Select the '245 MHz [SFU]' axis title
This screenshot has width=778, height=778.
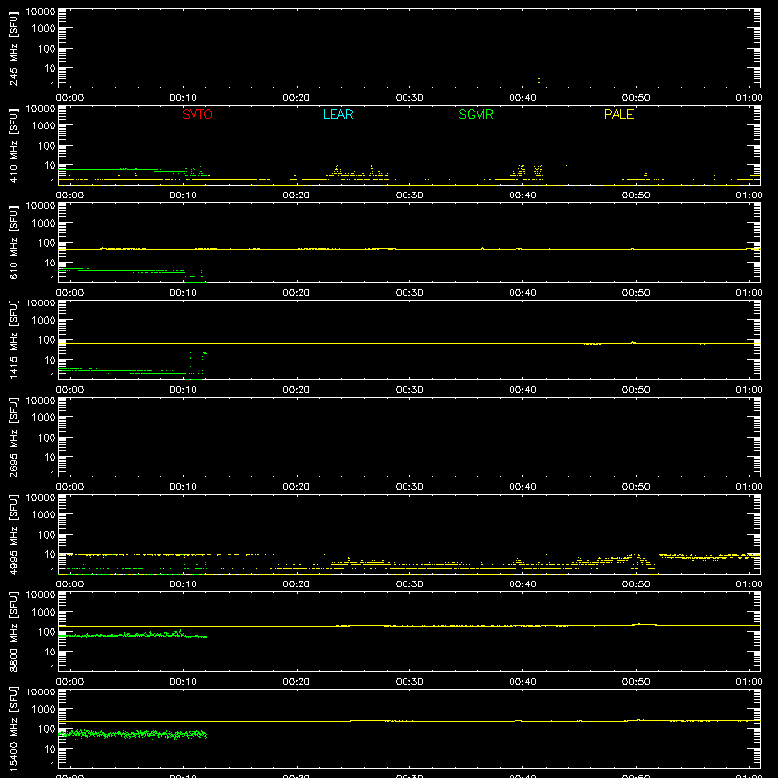pos(13,48)
